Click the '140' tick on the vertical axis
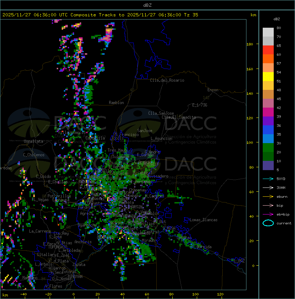Viewport: 295px width, 299px height. [x=250, y=94]
